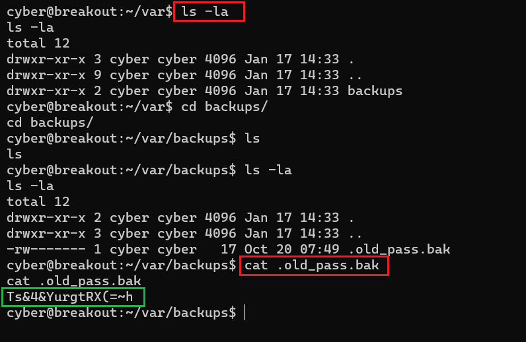Viewport: 526px width, 342px height.
Task: Click the "Jan 17 14:33" timestamp on the backups row
Action: pos(291,90)
